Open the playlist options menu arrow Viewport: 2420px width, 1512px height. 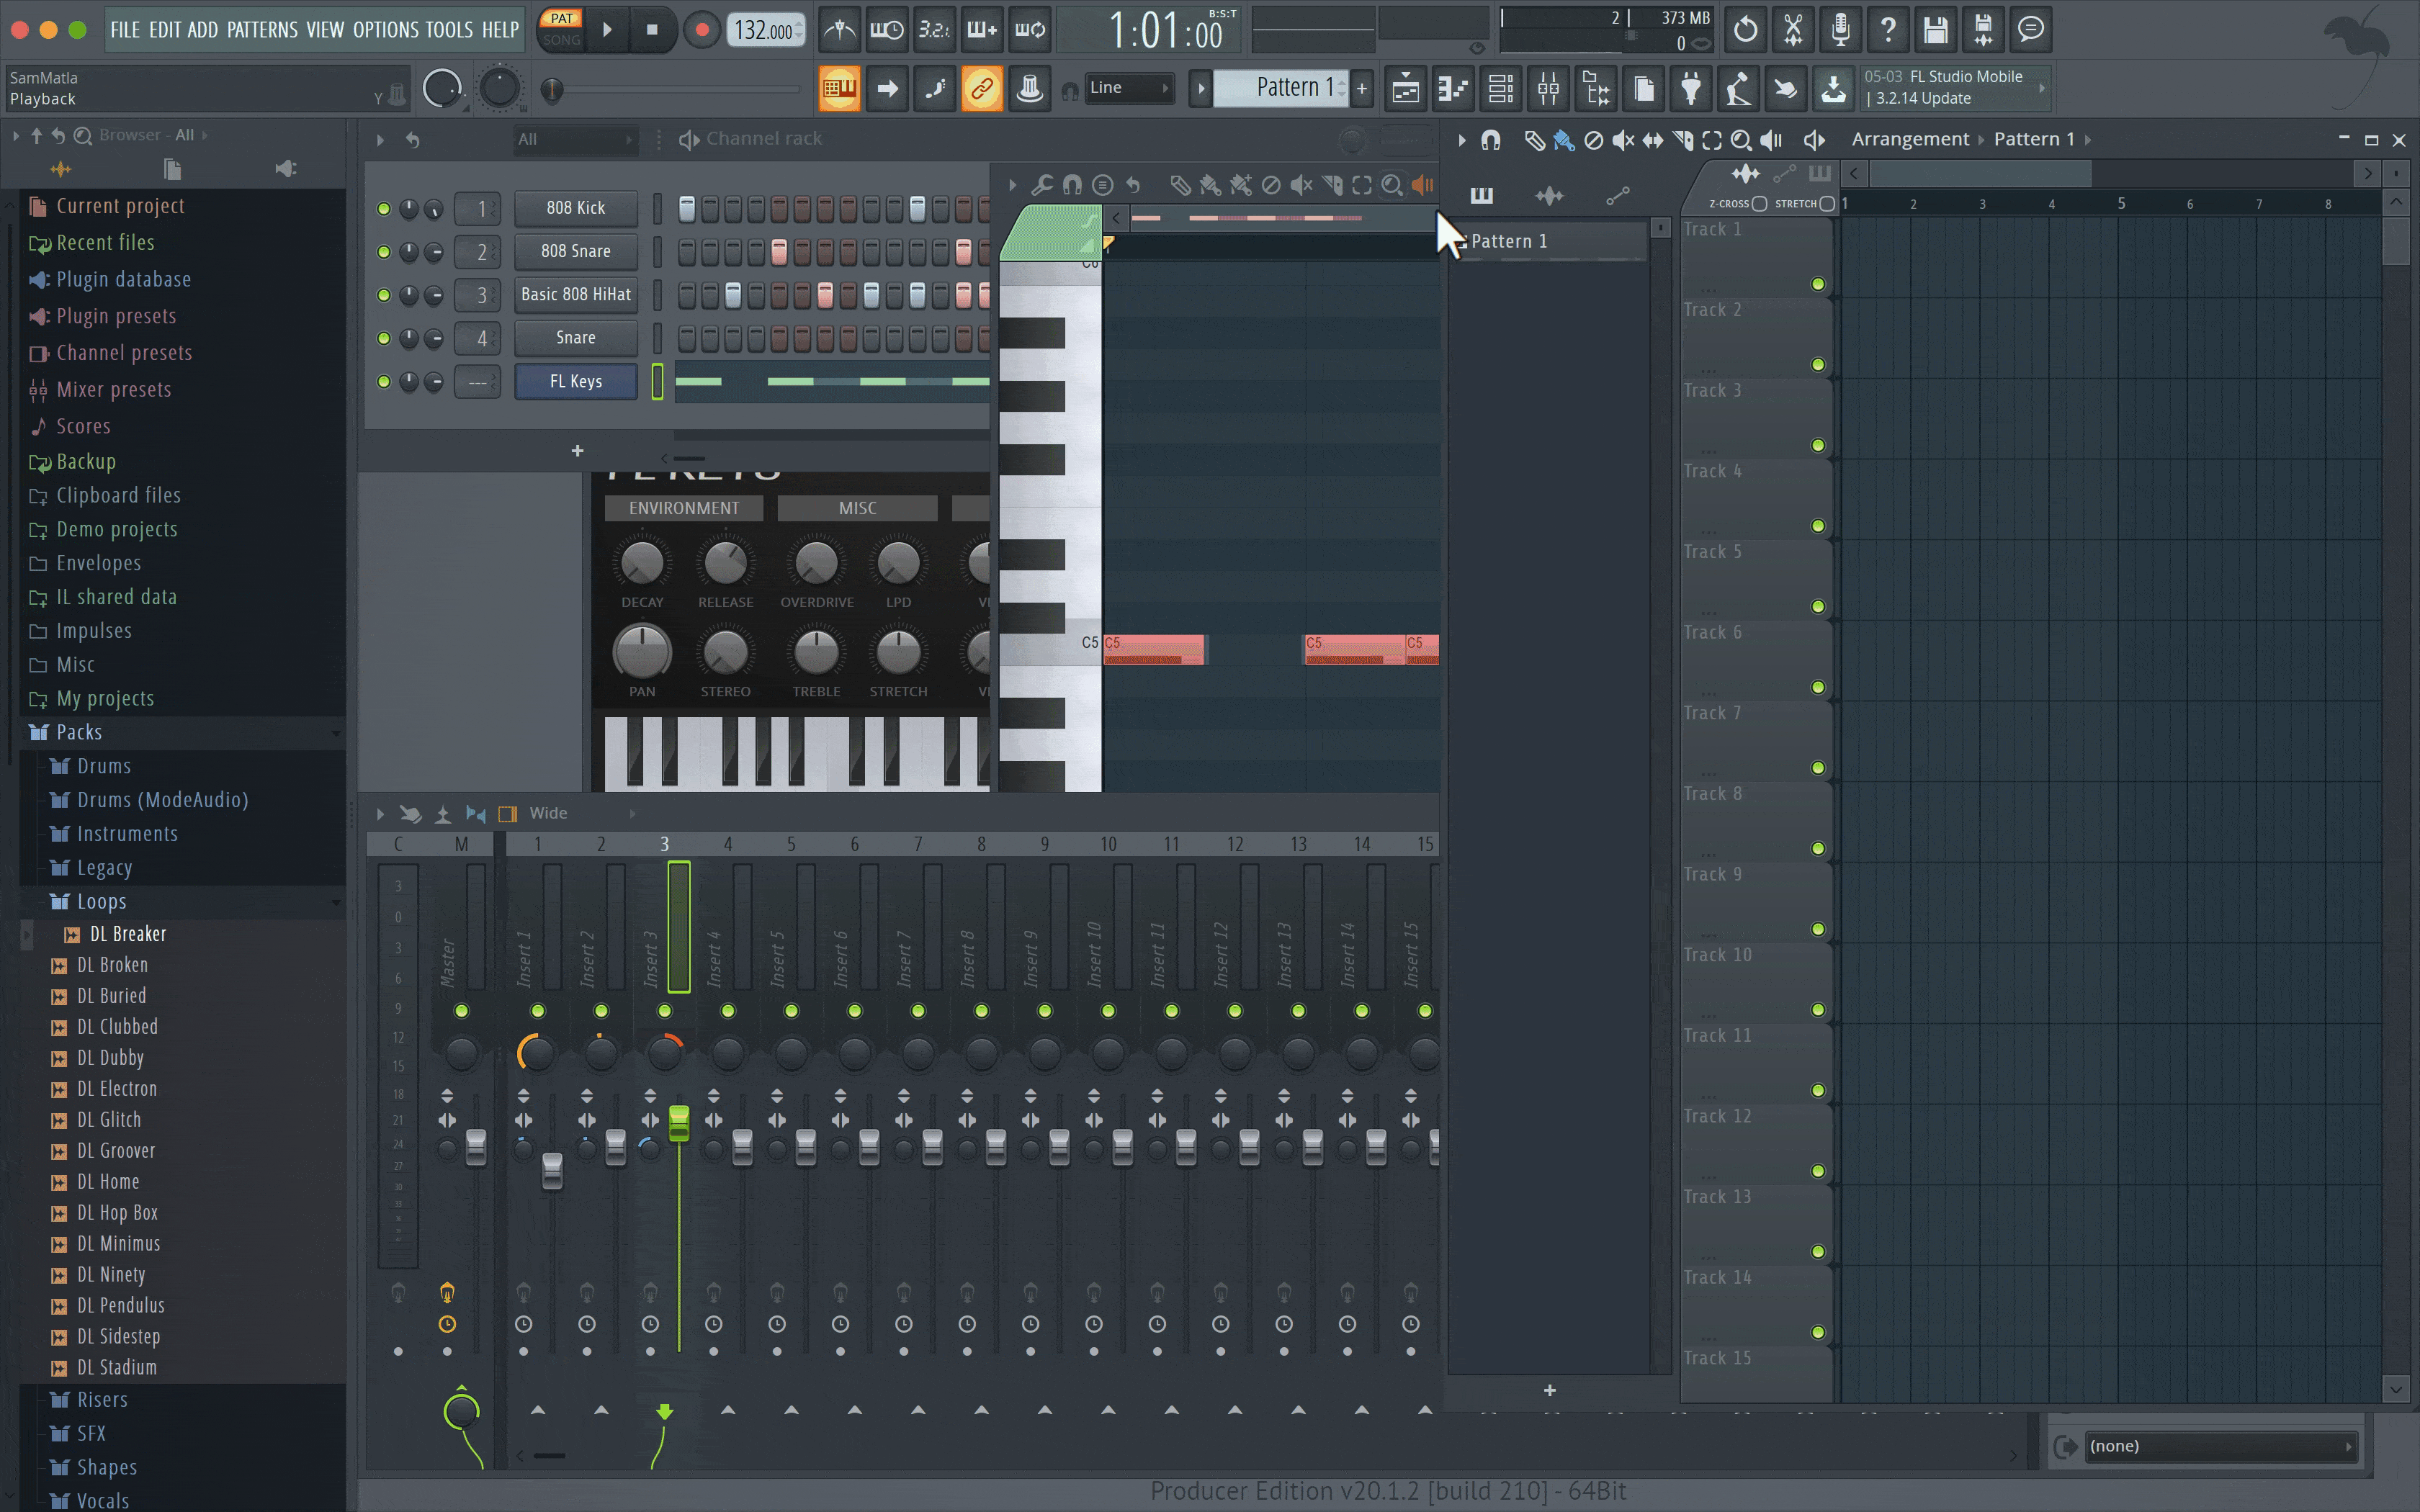tap(1461, 140)
